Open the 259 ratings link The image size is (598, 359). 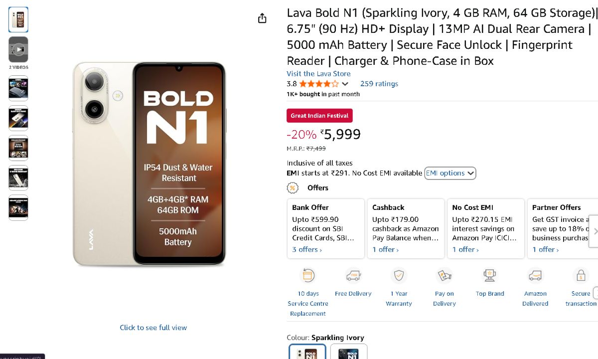[x=379, y=84]
